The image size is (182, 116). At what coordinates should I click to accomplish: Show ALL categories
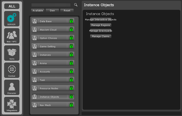12,6
